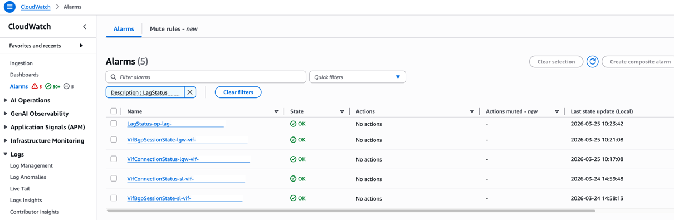Expand the AI Operations section

[x=6, y=100]
